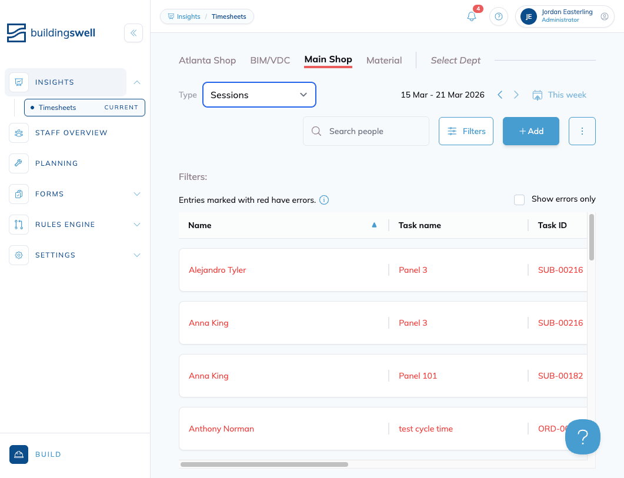Click the Name column header

click(199, 225)
